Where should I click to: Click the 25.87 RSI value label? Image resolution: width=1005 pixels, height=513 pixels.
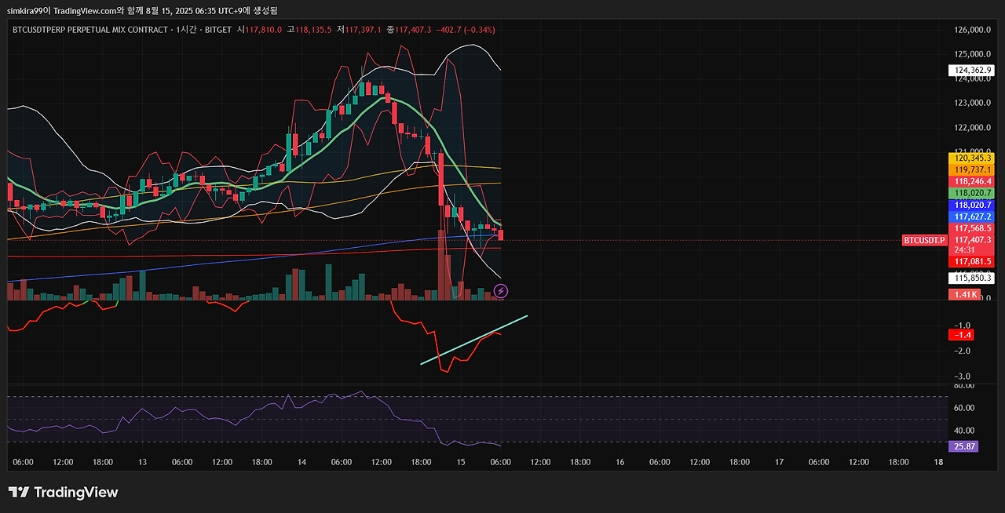pyautogui.click(x=963, y=446)
